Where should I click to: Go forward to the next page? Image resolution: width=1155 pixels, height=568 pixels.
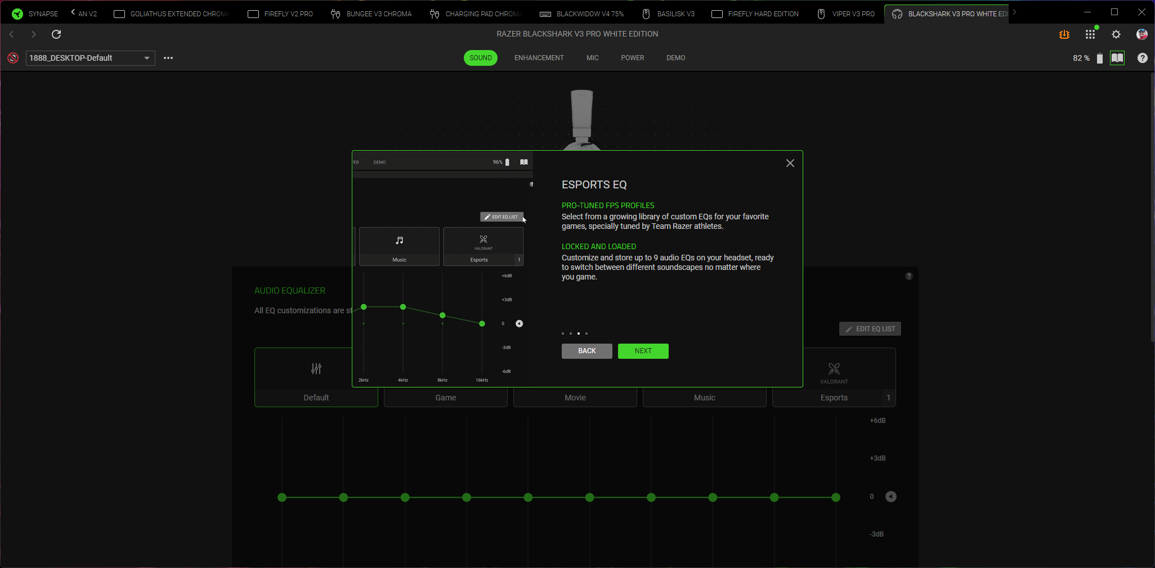pyautogui.click(x=34, y=34)
